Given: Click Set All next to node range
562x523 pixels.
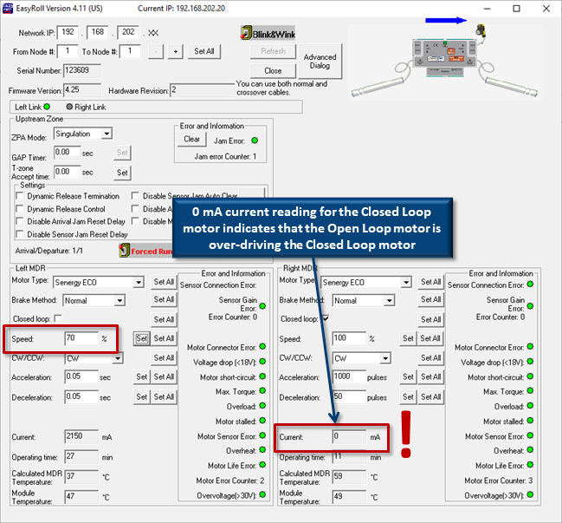Looking at the screenshot, I should click(x=204, y=51).
